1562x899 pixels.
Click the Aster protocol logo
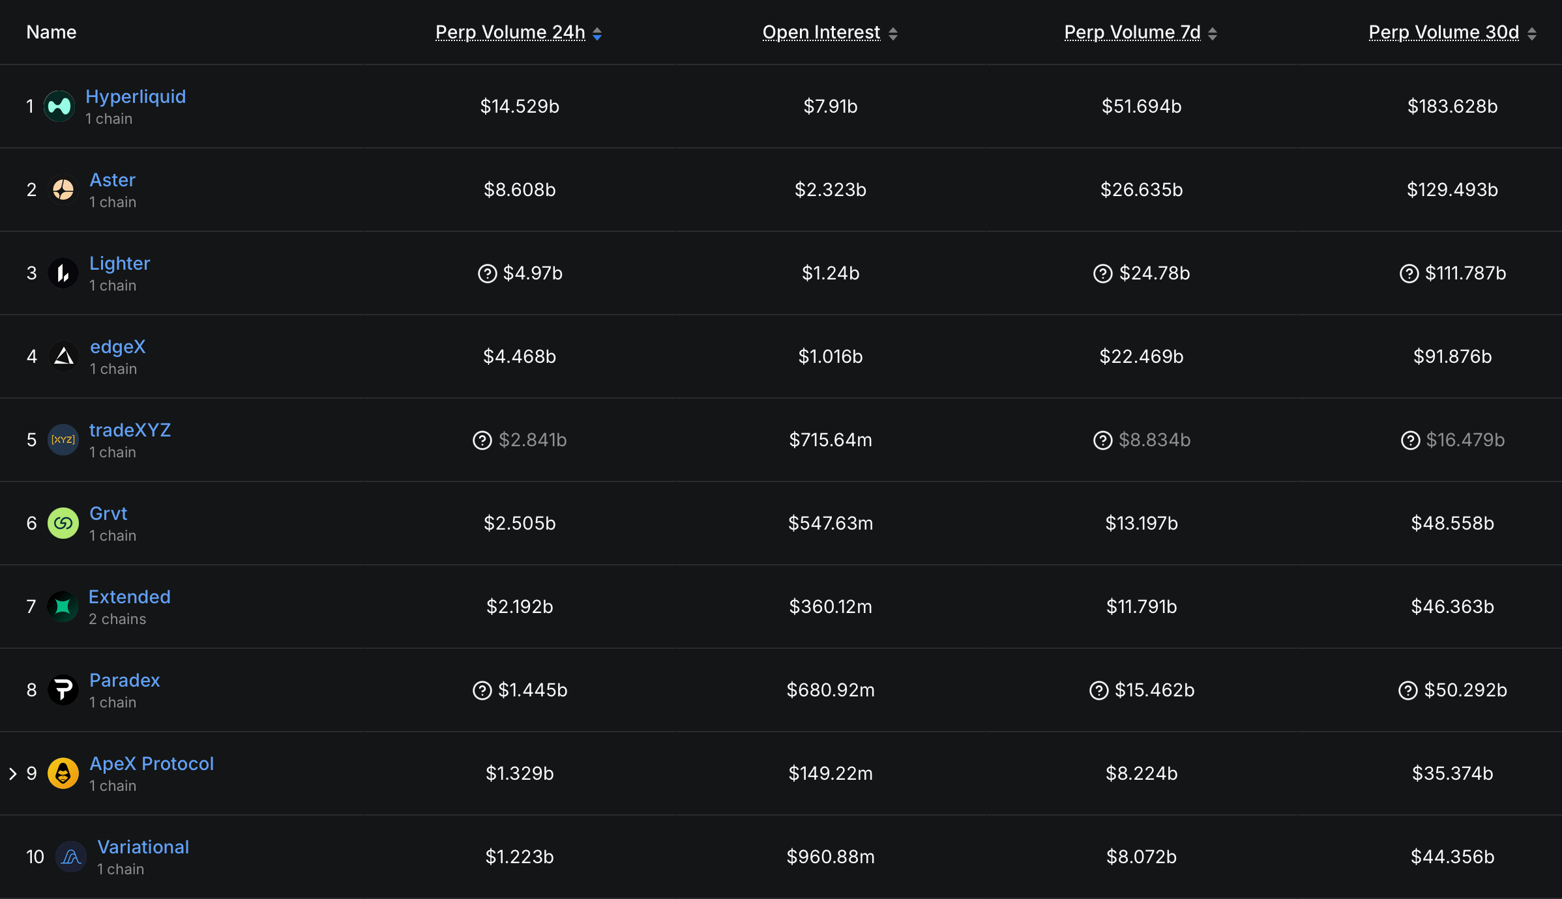tap(63, 190)
